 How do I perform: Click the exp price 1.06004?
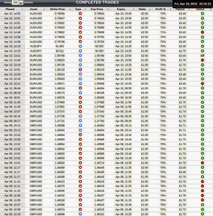[99, 75]
